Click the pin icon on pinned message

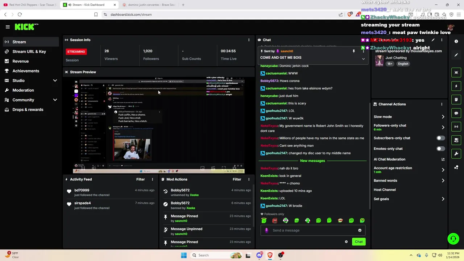coord(354,51)
